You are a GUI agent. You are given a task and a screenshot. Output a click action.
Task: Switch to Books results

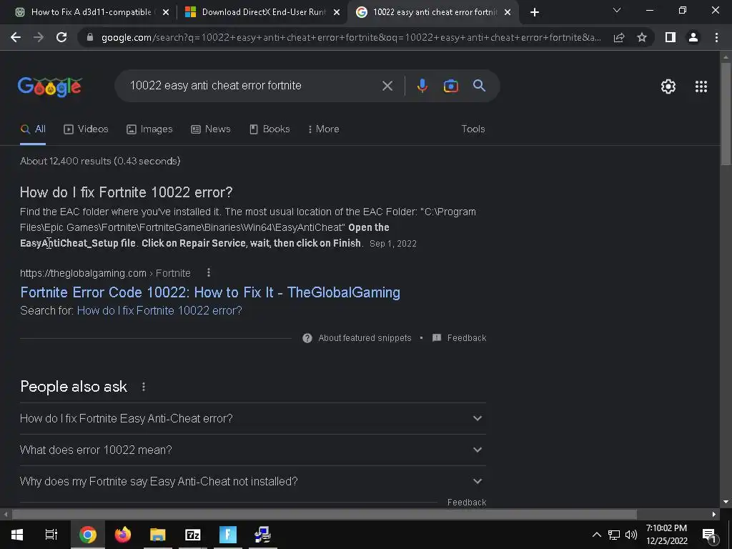click(269, 129)
